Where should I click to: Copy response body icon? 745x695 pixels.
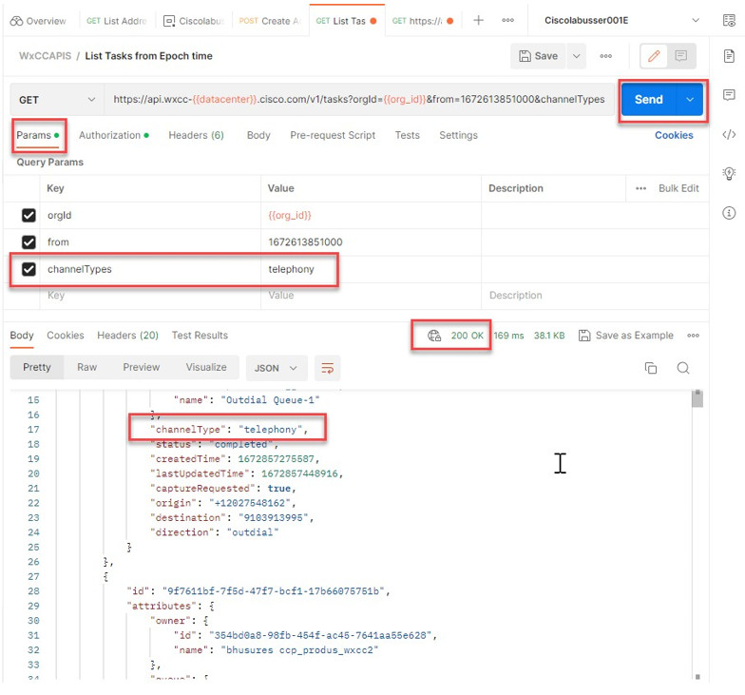point(650,368)
